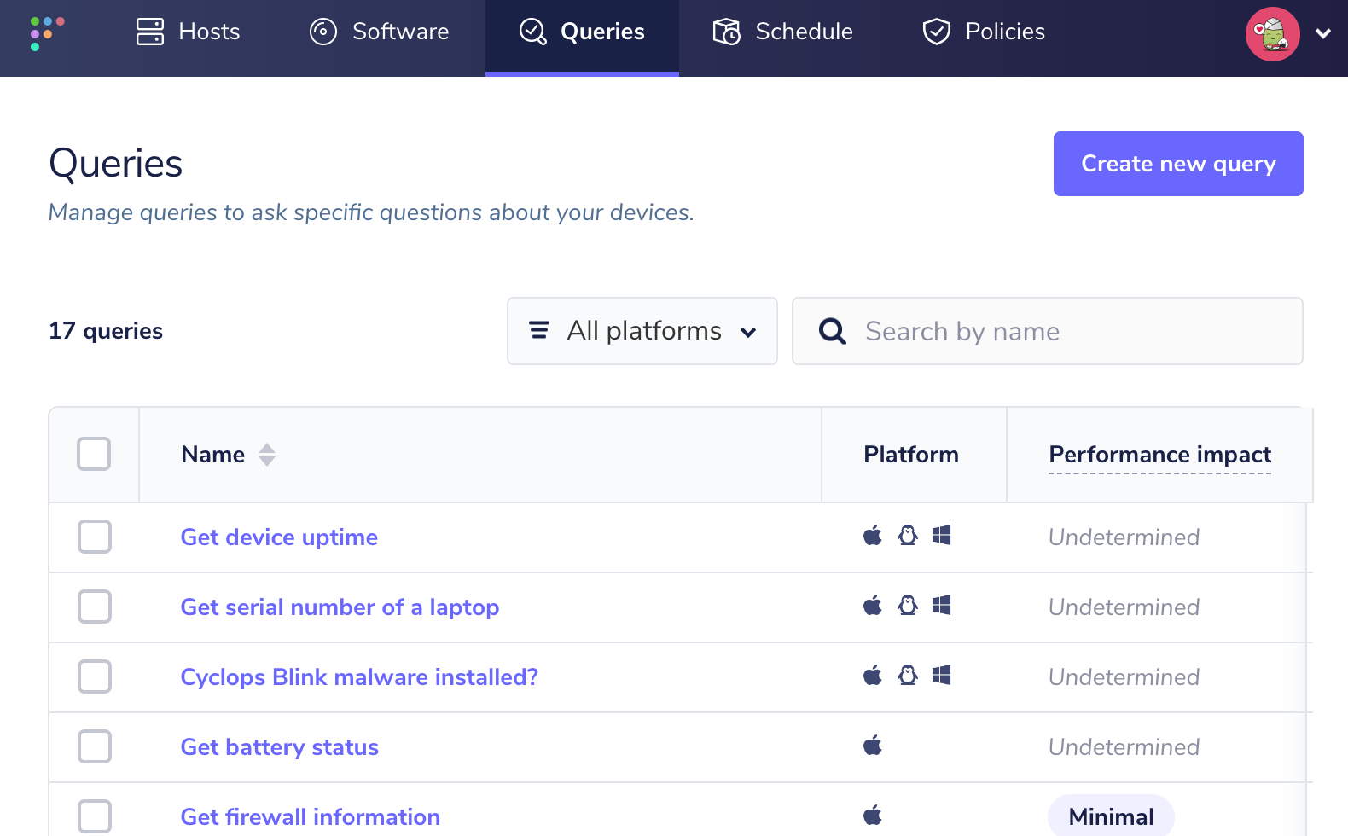Viewport: 1348px width, 836px height.
Task: Click the search magnifier icon
Action: pos(832,331)
